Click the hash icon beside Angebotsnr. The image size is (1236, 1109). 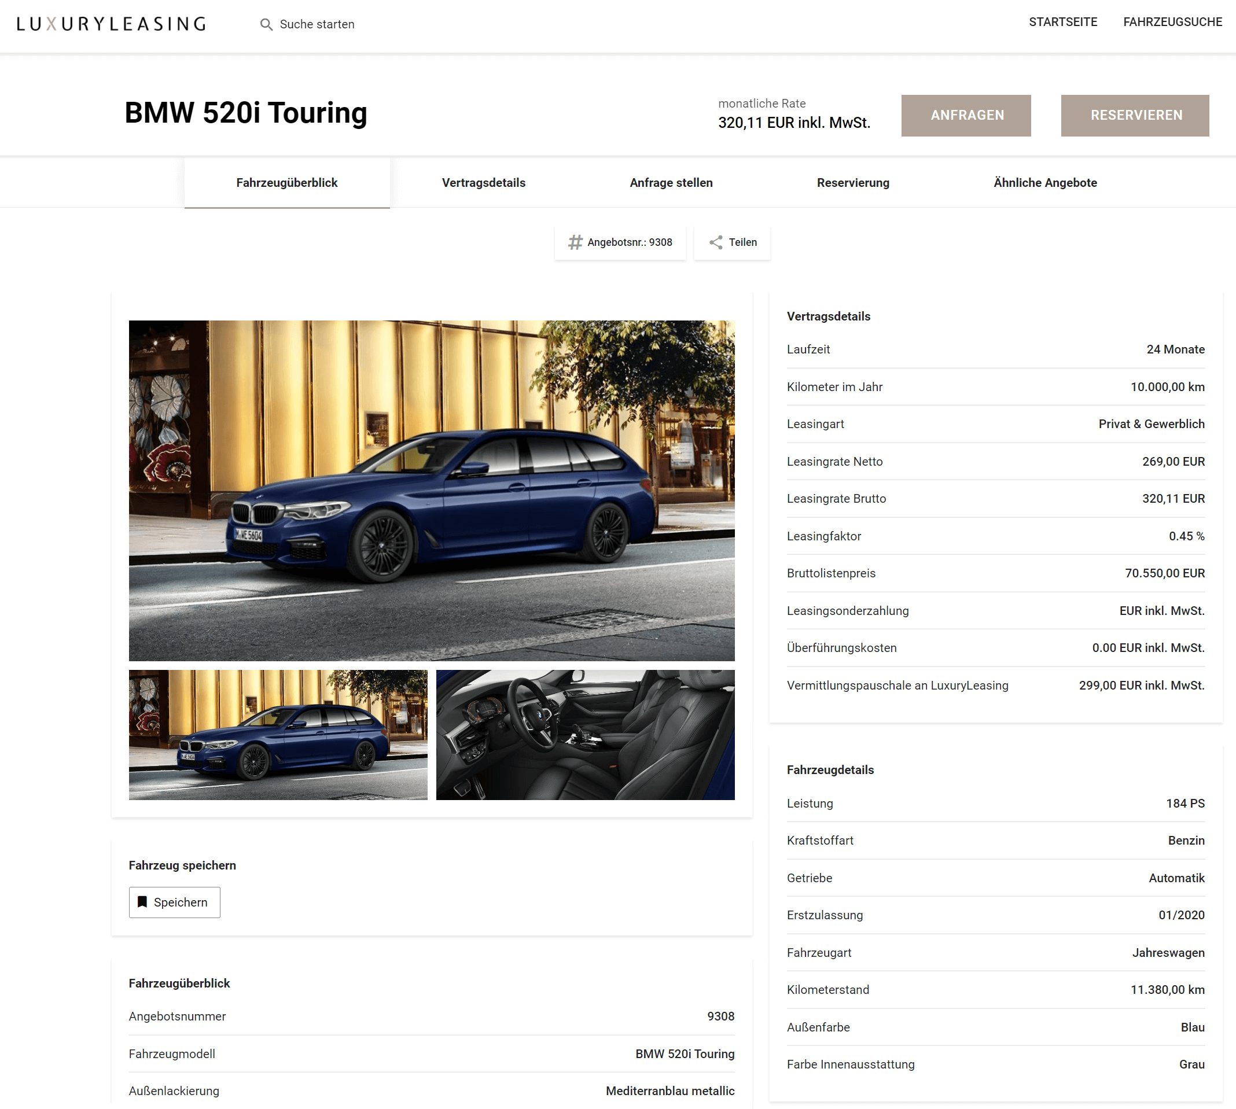(x=575, y=242)
